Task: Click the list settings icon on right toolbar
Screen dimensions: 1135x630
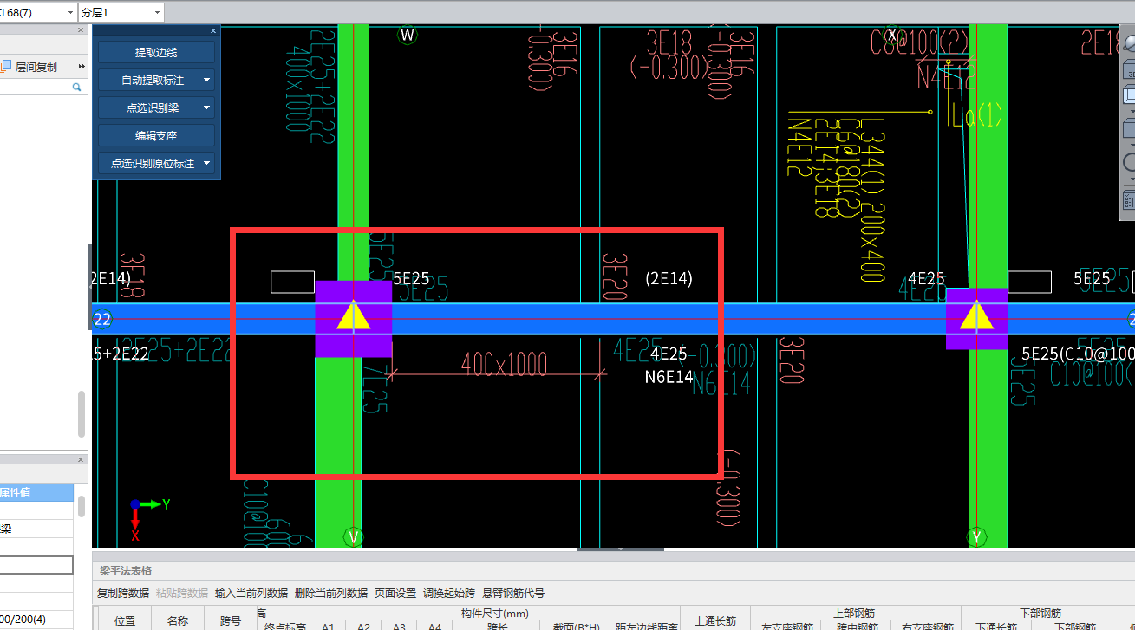Action: [x=1129, y=200]
